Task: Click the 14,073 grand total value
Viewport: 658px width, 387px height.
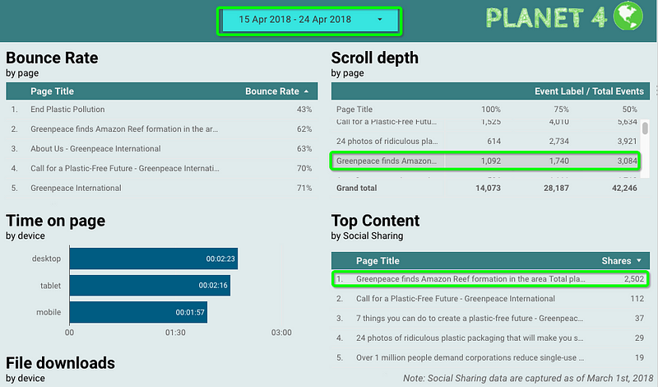Action: pyautogui.click(x=488, y=189)
